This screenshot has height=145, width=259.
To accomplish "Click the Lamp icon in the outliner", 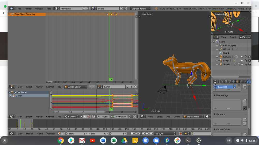I will click(221, 60).
